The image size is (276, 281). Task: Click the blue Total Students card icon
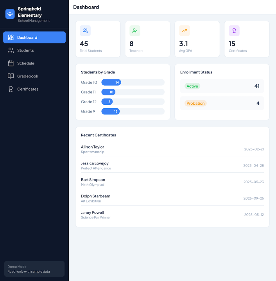85,30
